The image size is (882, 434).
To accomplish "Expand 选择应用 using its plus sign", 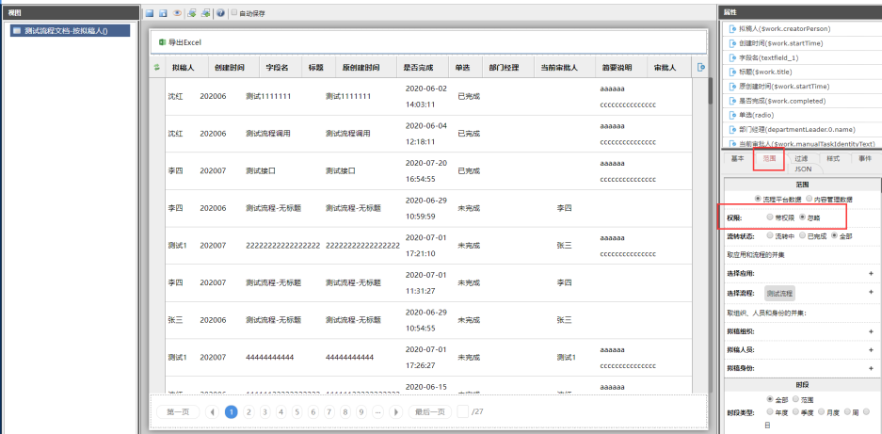I will (x=870, y=273).
